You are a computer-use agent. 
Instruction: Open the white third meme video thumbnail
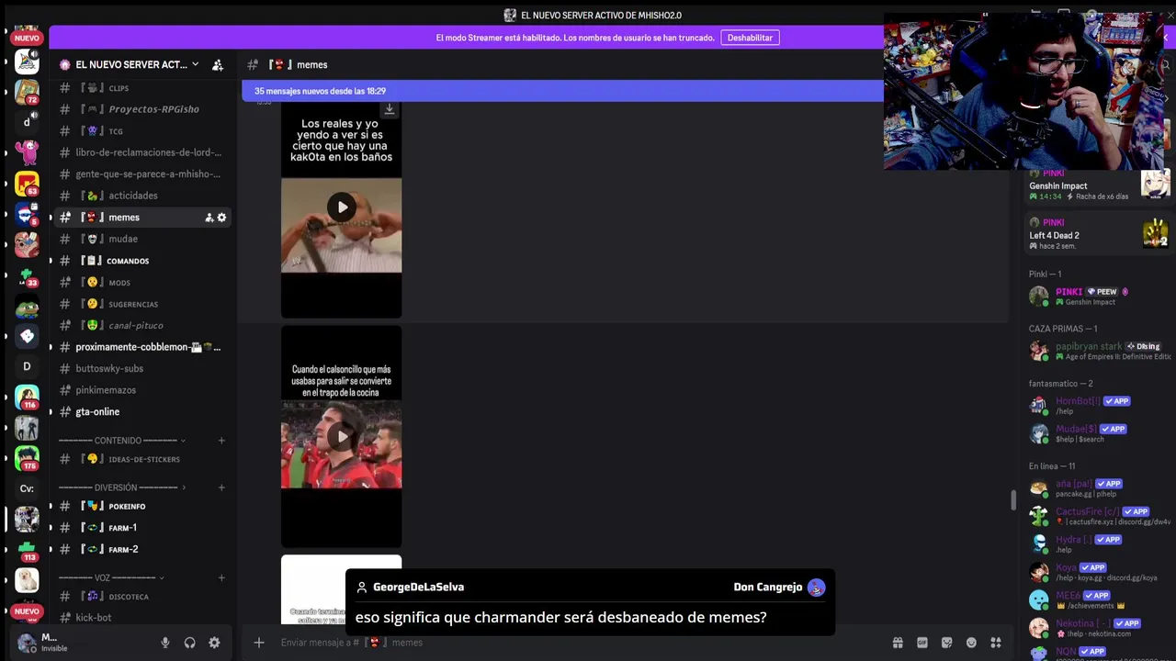[x=341, y=589]
